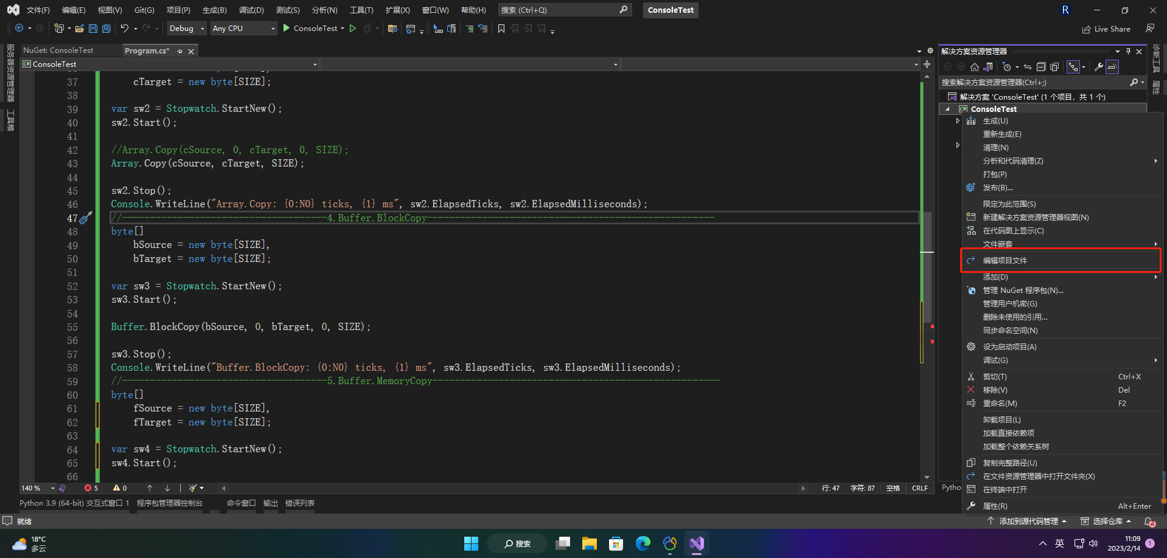
Task: Save Program.cs with the single-disk icon
Action: coord(93,29)
